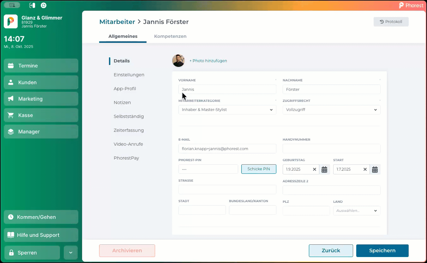Image resolution: width=427 pixels, height=263 pixels.
Task: Click the sync refresh icon at top
Action: (x=44, y=5)
